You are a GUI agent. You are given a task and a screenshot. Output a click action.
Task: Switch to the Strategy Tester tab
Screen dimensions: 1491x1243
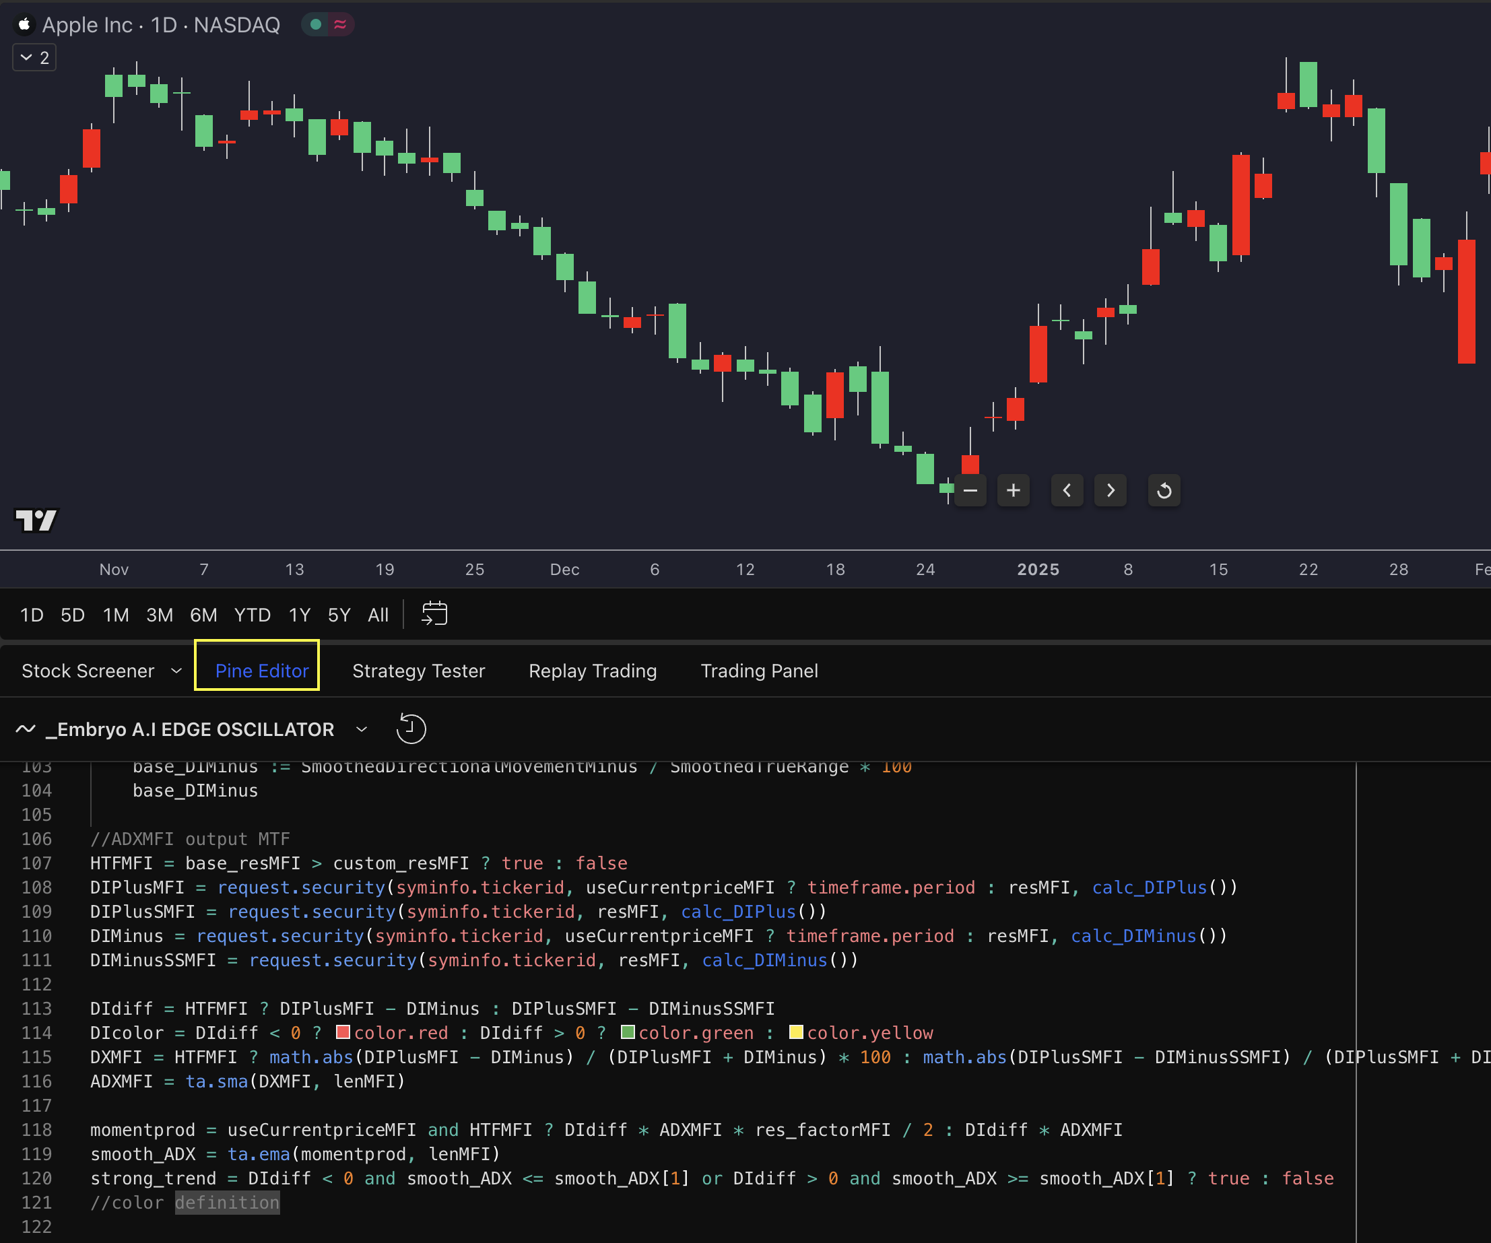click(x=418, y=671)
